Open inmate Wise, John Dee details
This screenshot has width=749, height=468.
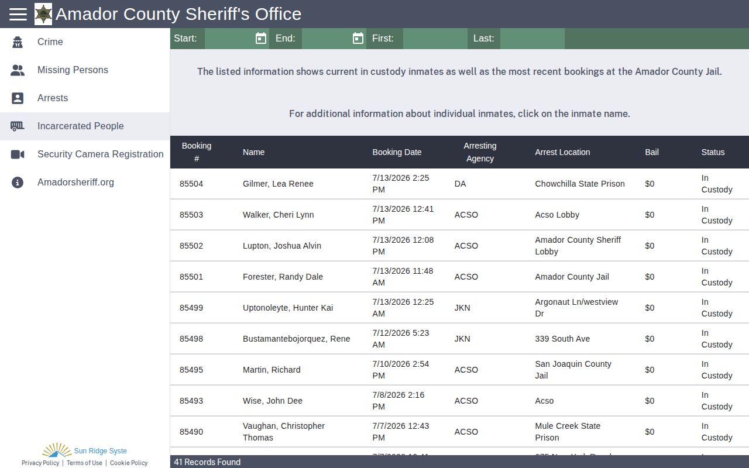(273, 401)
